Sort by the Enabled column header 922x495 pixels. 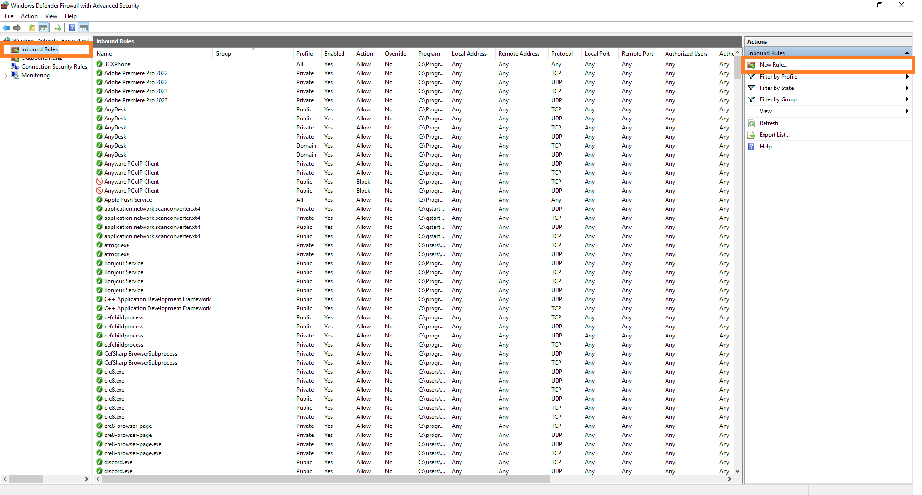[x=337, y=54]
